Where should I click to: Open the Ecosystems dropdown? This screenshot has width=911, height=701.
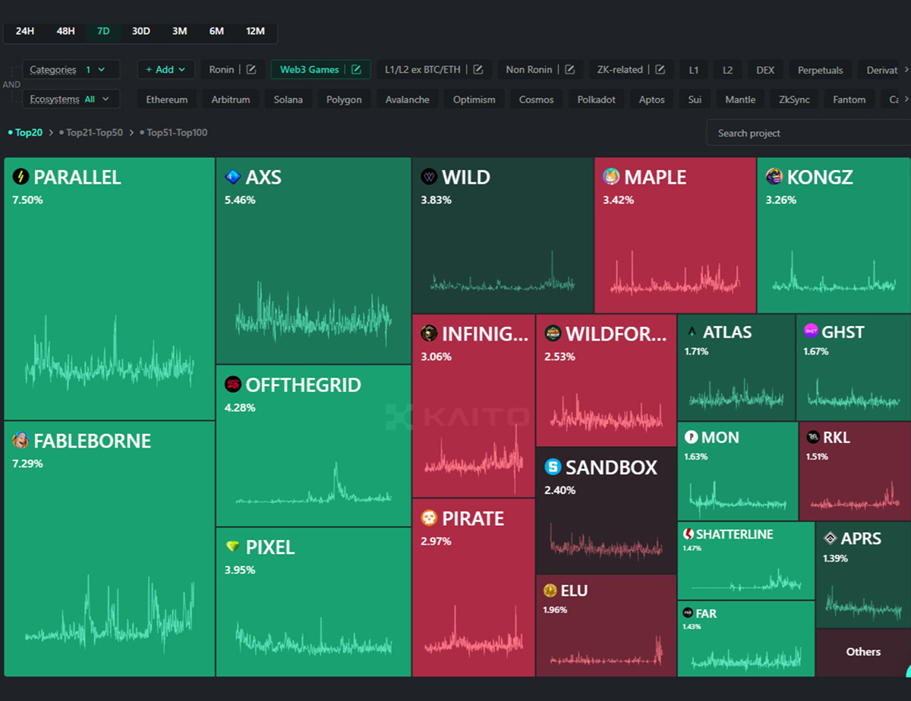[x=71, y=99]
